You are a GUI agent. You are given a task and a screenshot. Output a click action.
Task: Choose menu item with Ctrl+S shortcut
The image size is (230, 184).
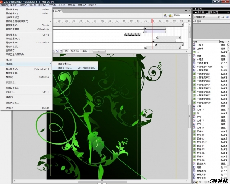(x=26, y=35)
